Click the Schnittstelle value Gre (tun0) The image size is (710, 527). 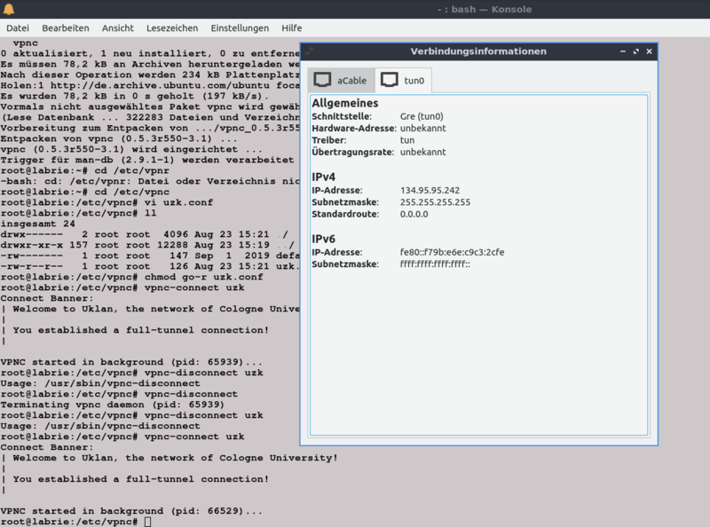tap(422, 116)
